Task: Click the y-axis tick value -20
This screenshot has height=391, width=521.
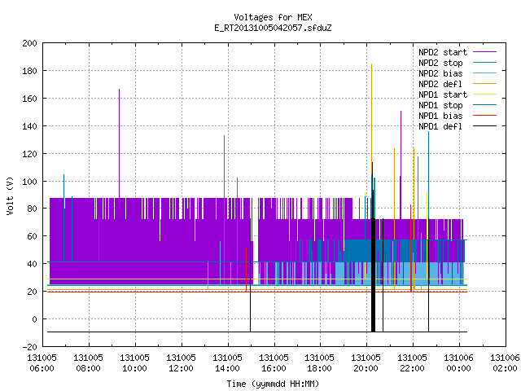Action: (x=29, y=347)
